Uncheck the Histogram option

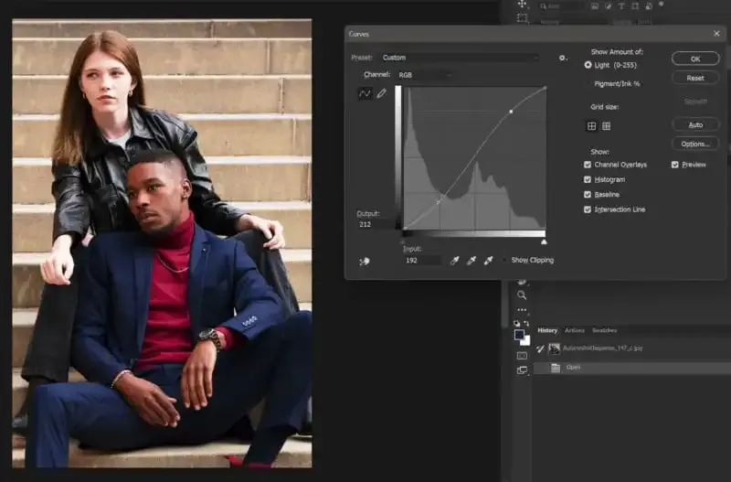coord(588,180)
